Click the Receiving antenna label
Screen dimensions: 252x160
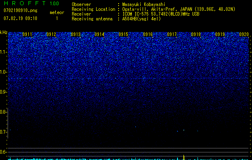coord(92,19)
